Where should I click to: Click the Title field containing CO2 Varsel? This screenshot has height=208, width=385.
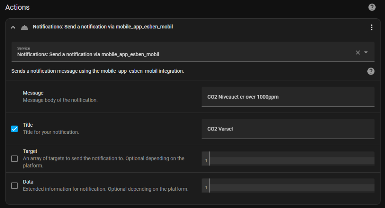point(288,129)
